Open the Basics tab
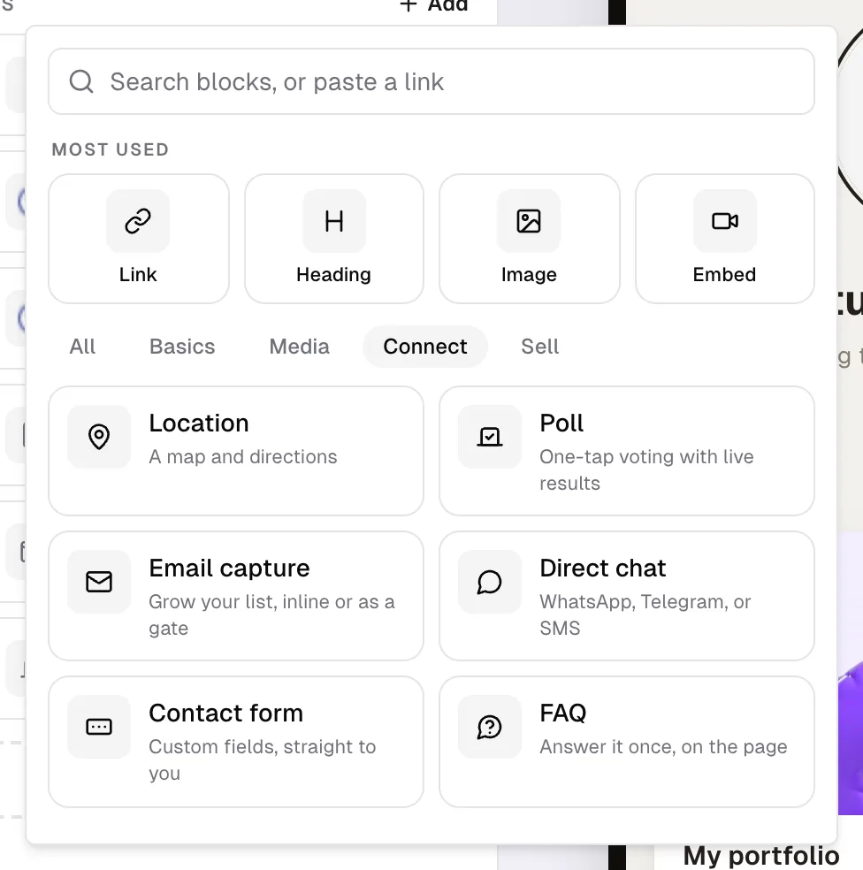Viewport: 863px width, 870px height. click(x=182, y=347)
